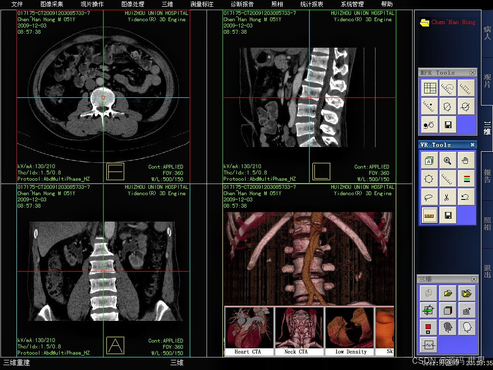Click the 3D cube with letter A in VR Tools
Viewport: 493px width, 370px height.
click(429, 161)
